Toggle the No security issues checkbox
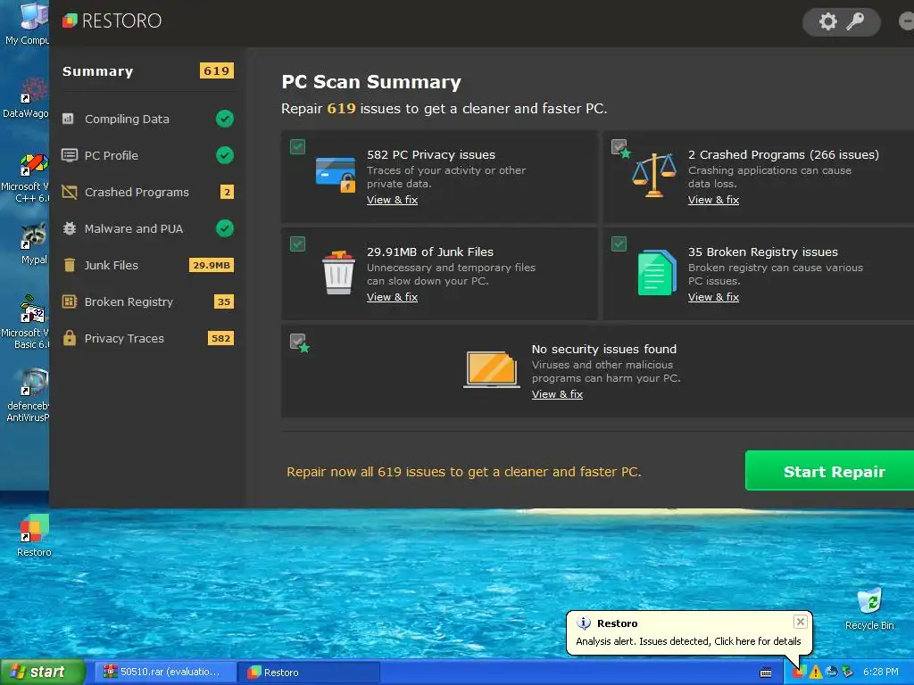 (x=297, y=341)
